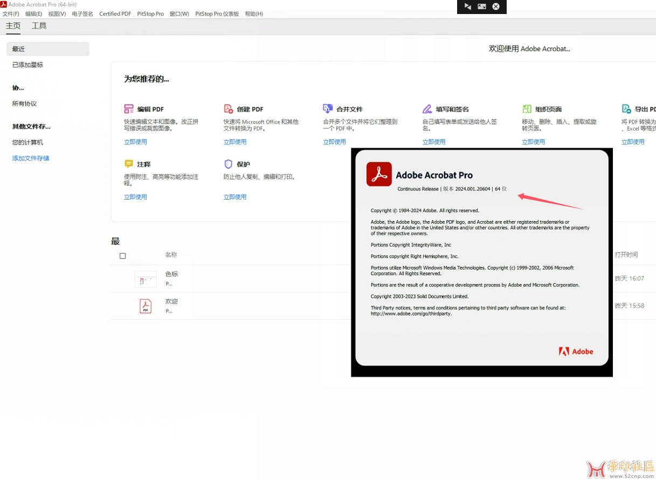This screenshot has height=480, width=656.
Task: Select 最近 in the left sidebar
Action: [47, 49]
